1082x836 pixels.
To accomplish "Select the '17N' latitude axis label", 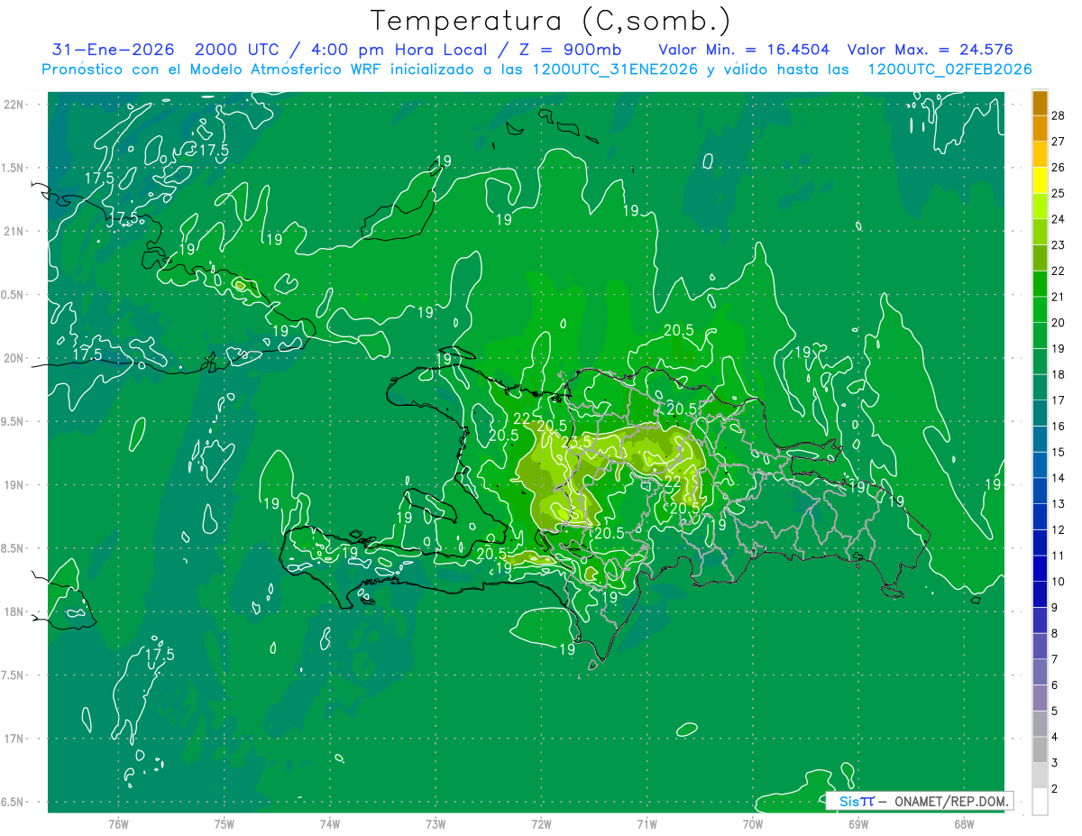I will pyautogui.click(x=14, y=739).
